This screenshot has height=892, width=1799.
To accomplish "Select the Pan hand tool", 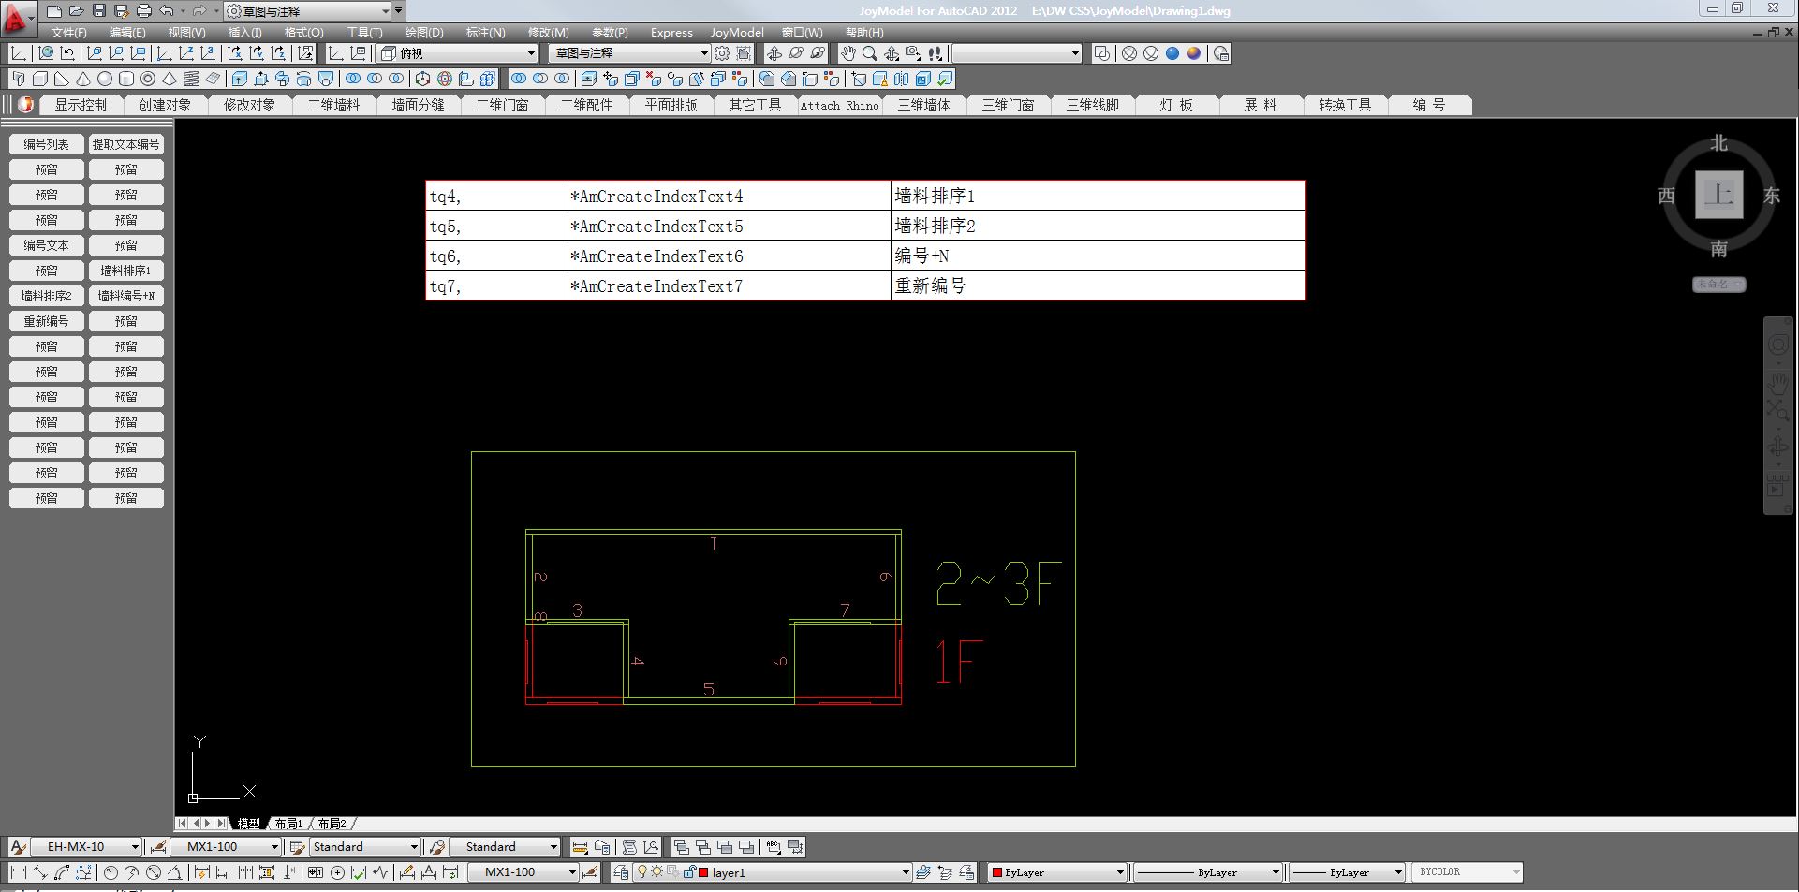I will tap(848, 53).
